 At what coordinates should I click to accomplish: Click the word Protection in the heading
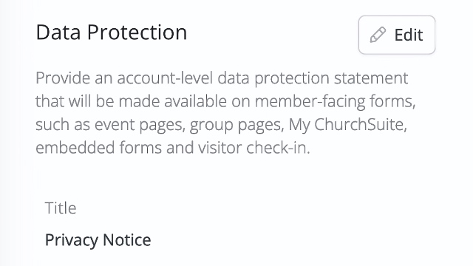137,32
